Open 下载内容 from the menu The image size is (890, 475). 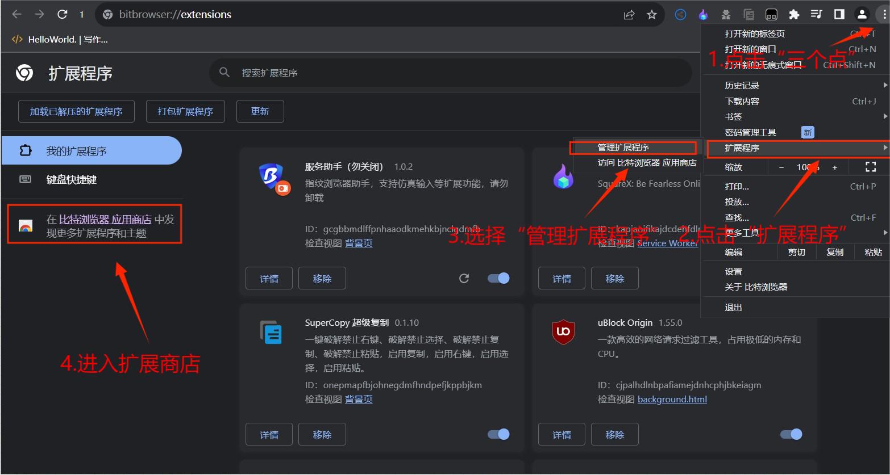coord(796,101)
